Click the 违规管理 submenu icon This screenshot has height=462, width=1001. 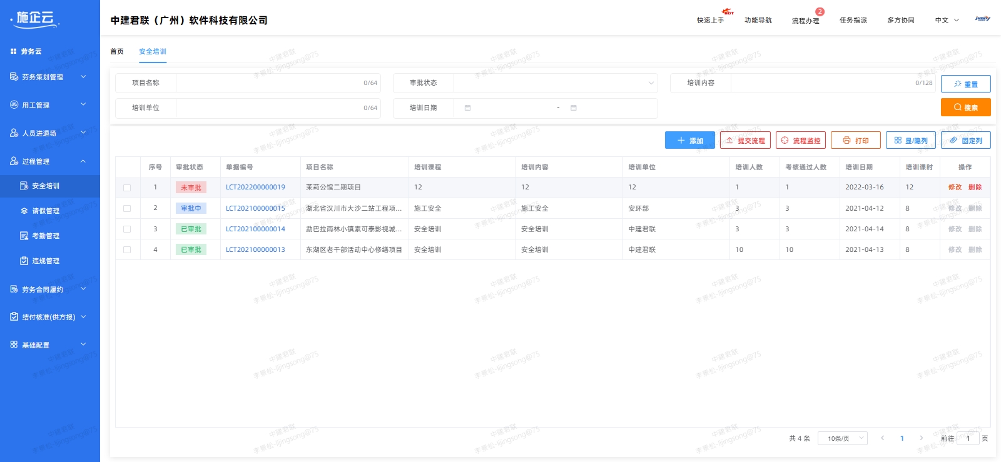tap(24, 261)
